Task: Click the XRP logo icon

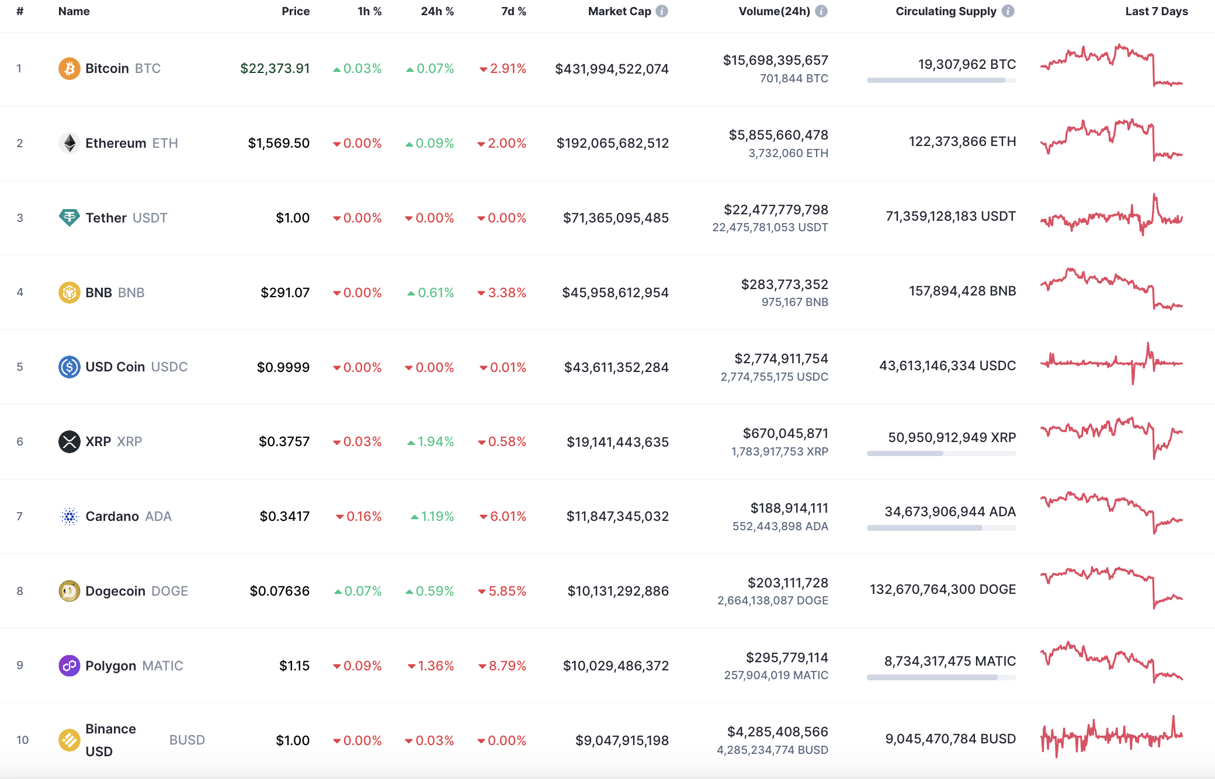Action: 70,441
